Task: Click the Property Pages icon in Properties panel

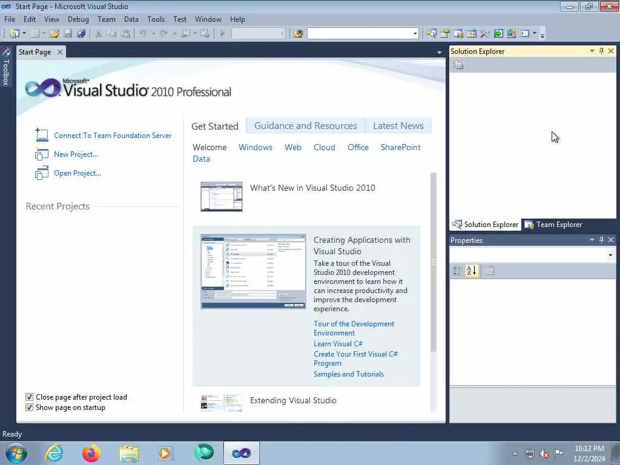Action: [489, 271]
